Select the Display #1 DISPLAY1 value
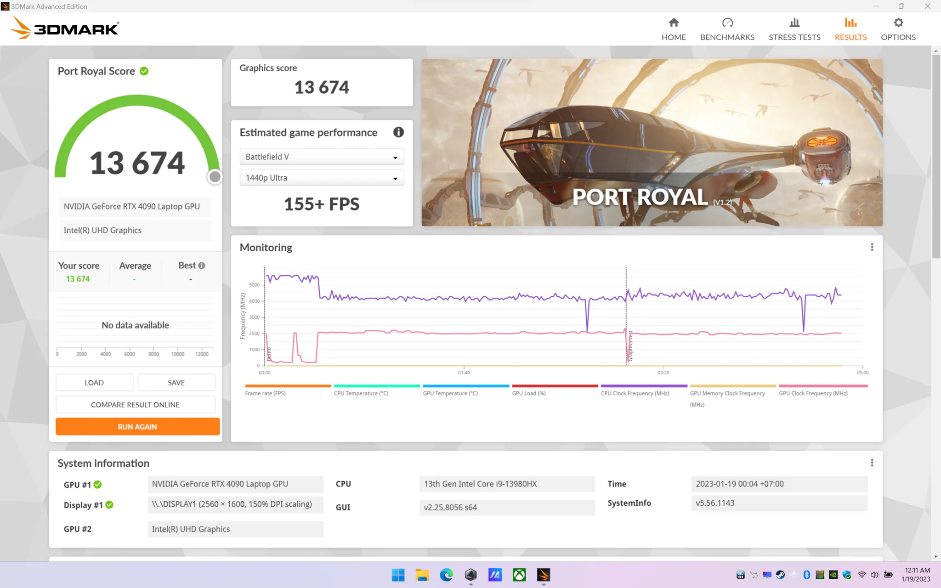Viewport: 941px width, 588px height. coord(236,504)
